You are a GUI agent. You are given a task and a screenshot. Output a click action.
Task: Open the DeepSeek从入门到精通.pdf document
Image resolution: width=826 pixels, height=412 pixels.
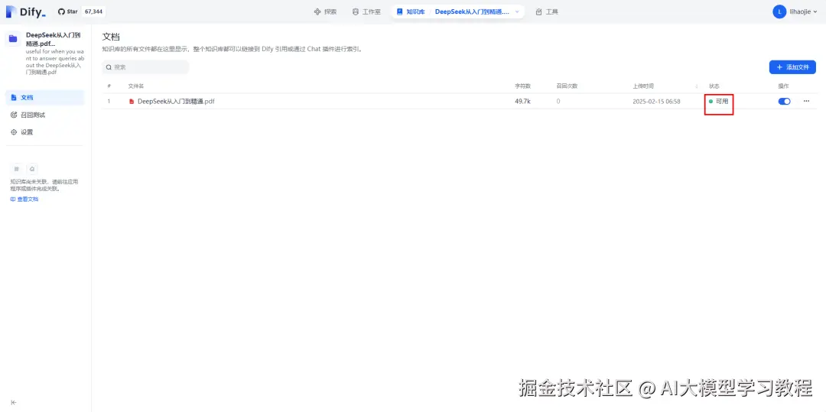[x=176, y=102]
